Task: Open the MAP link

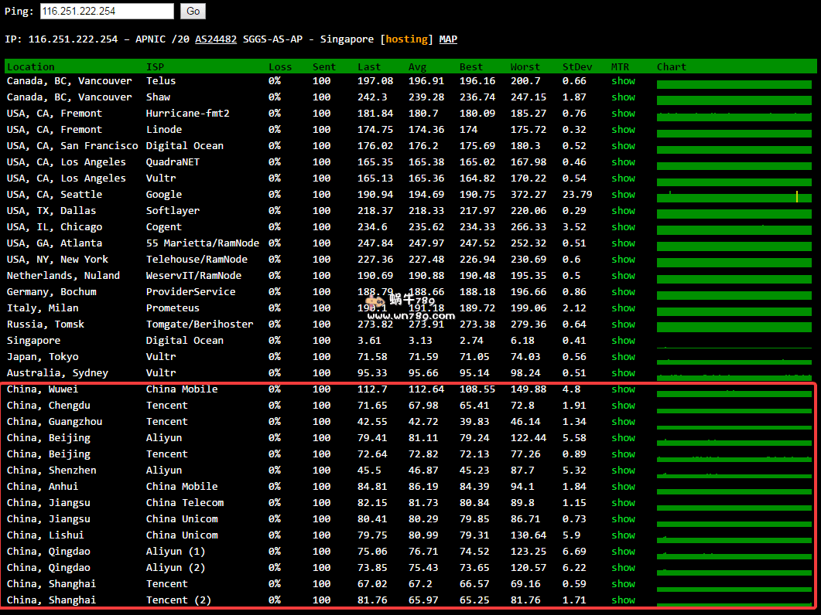Action: pyautogui.click(x=448, y=39)
